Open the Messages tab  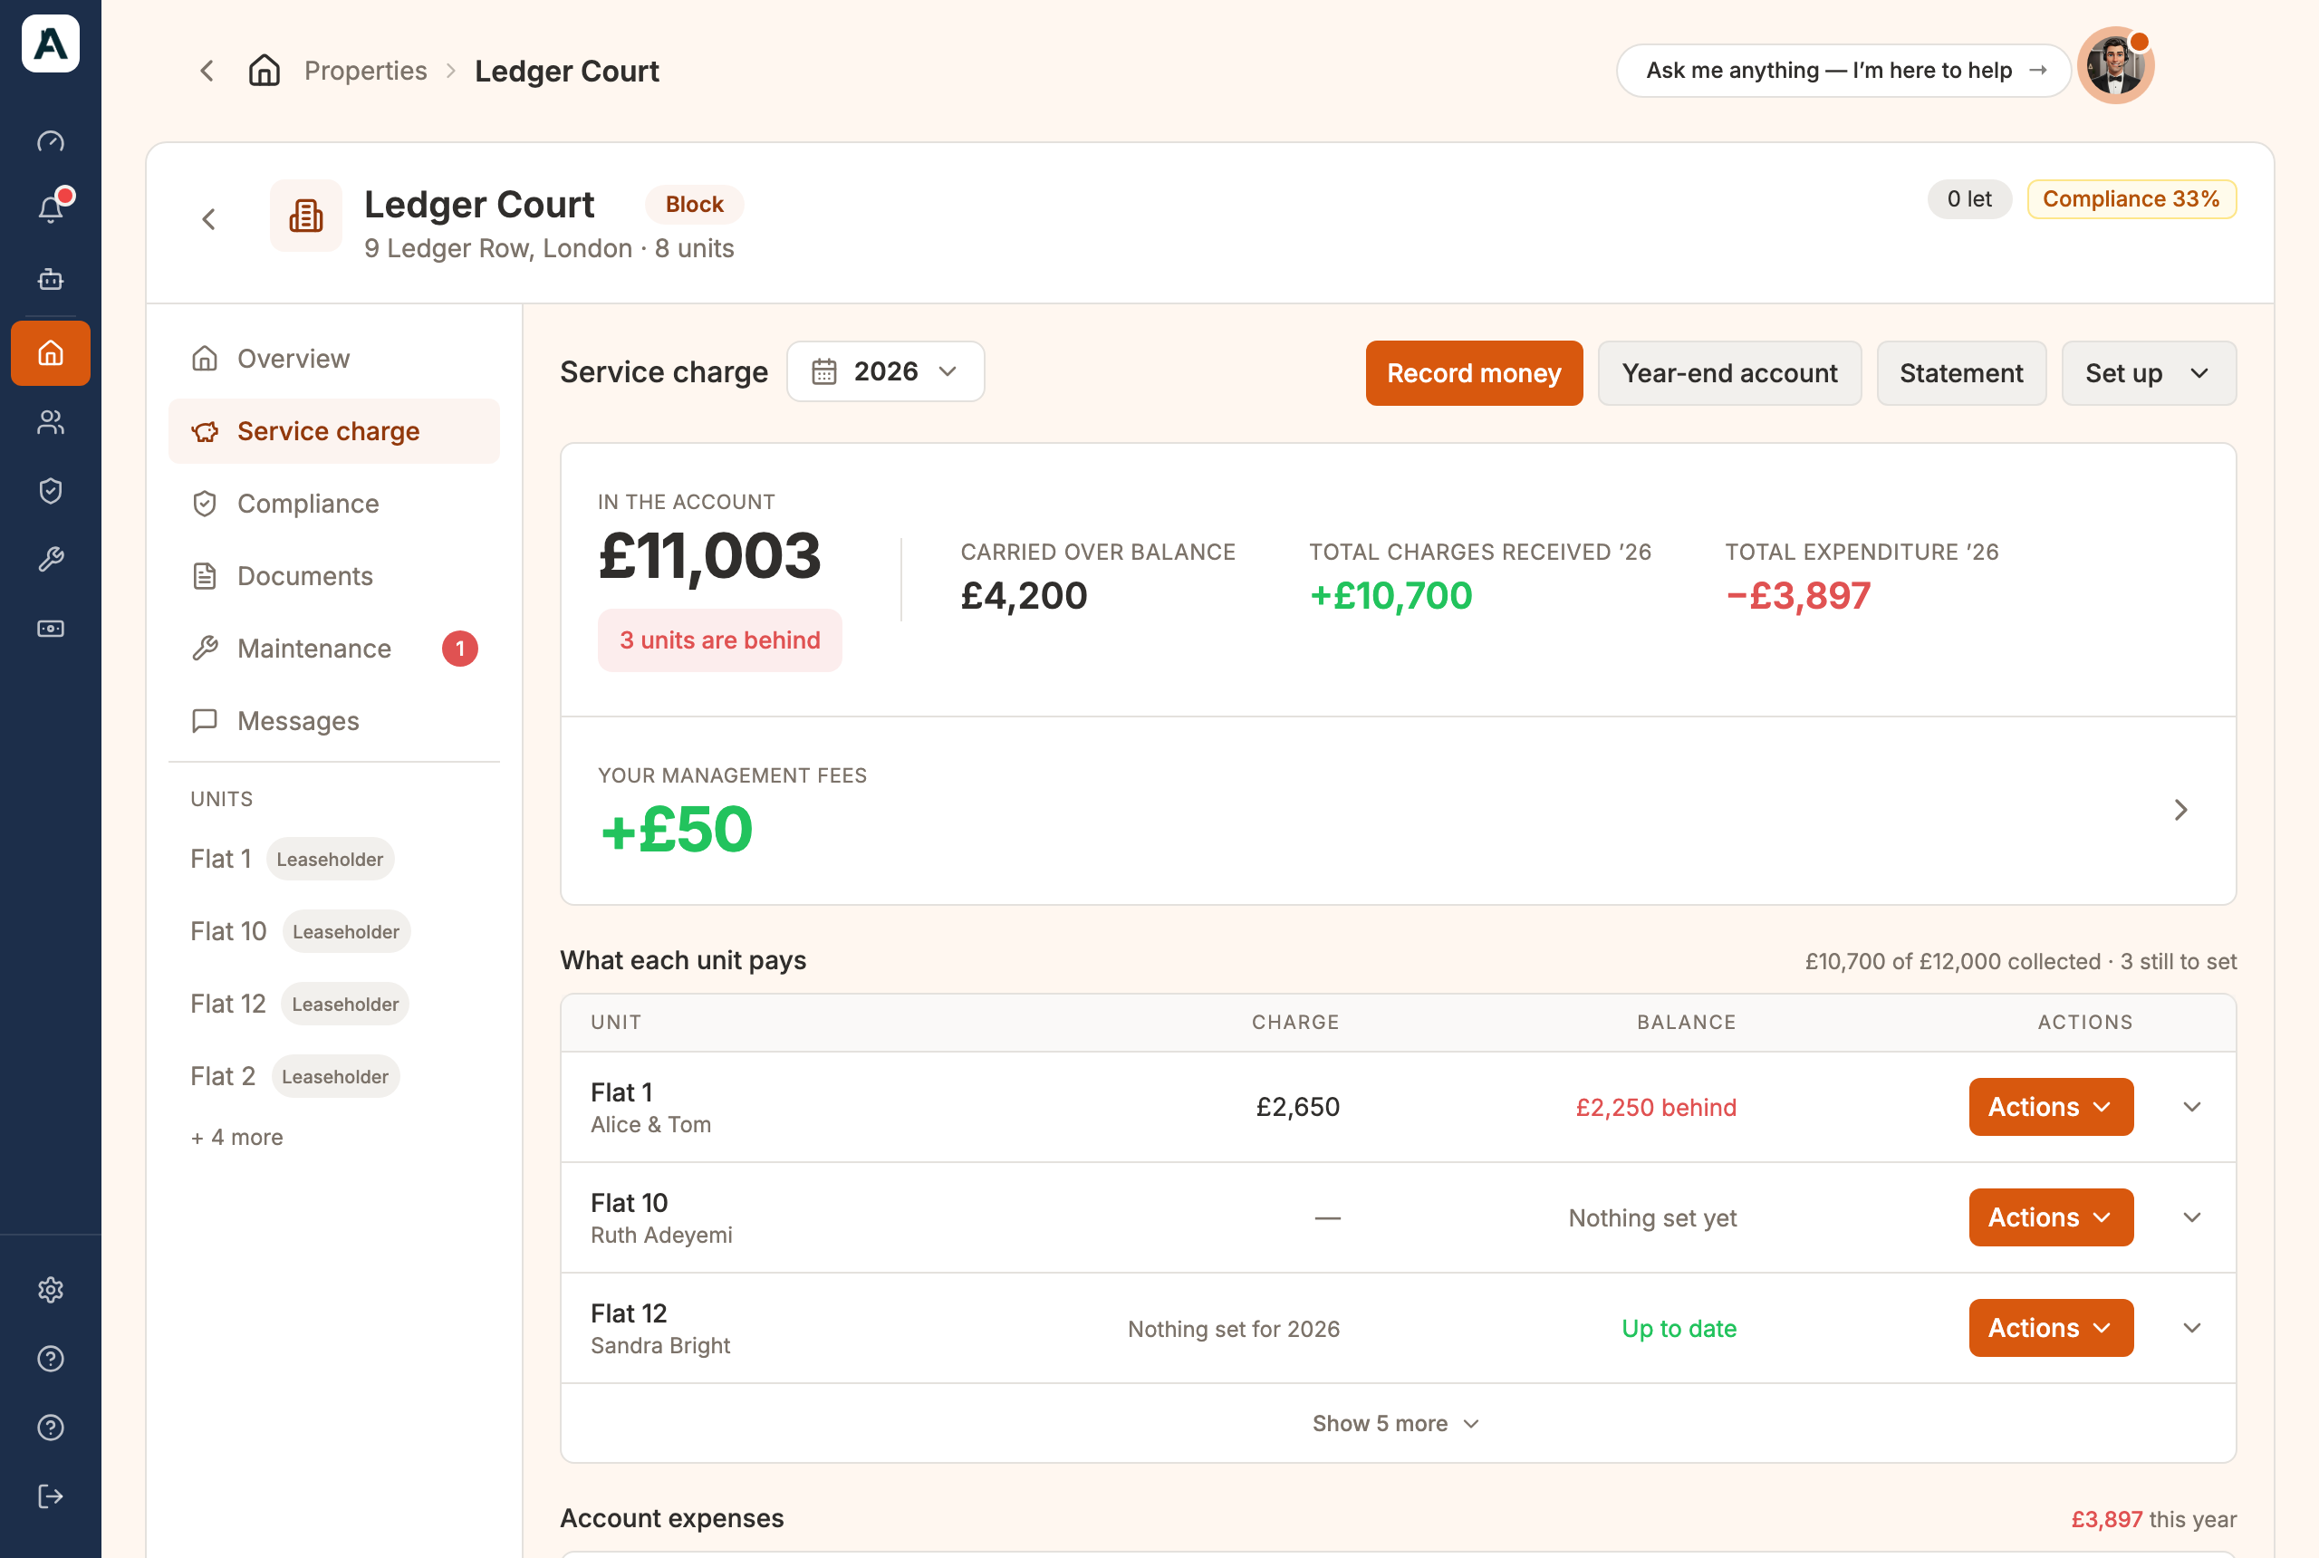coord(334,721)
